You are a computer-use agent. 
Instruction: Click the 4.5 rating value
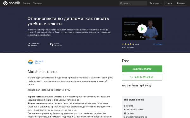(137, 44)
